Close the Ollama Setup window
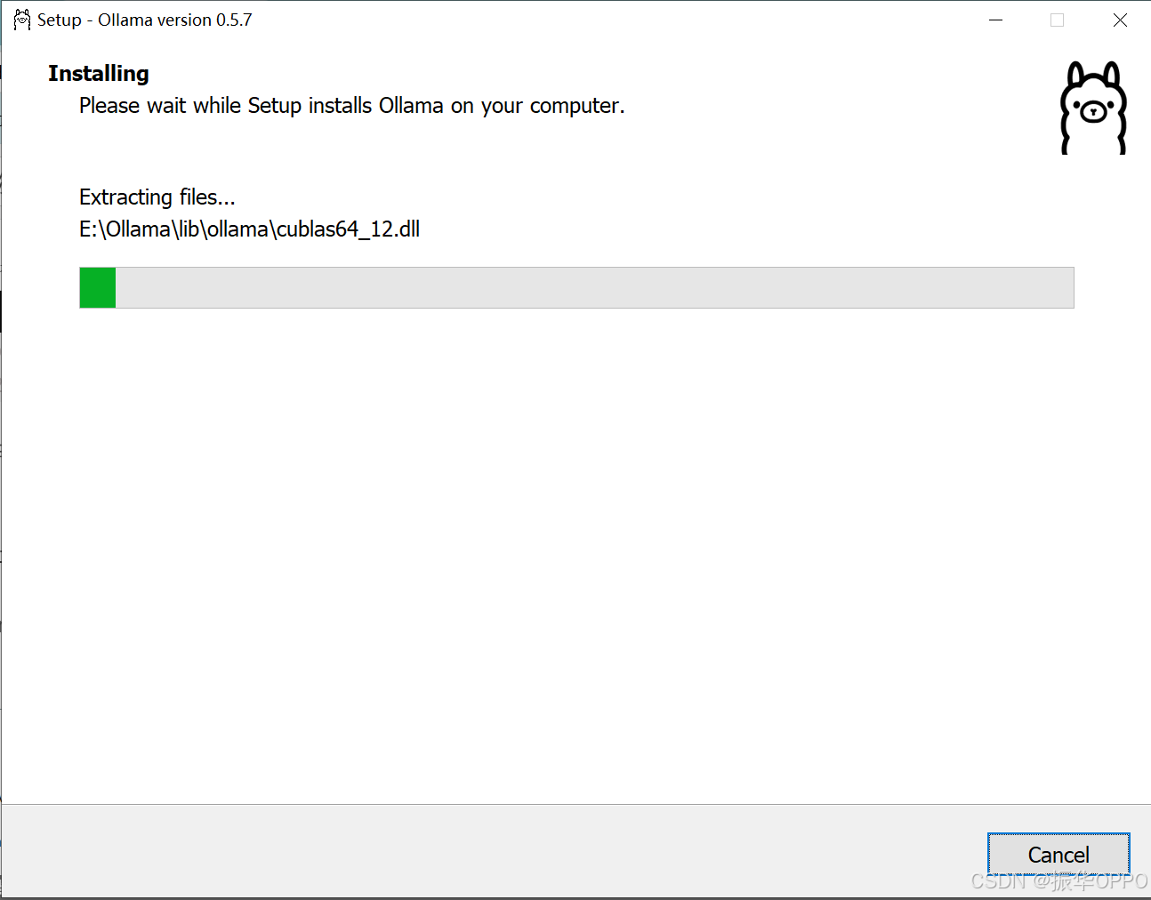 click(1120, 20)
